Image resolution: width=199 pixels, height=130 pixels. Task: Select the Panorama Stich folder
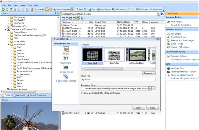(x=24, y=71)
